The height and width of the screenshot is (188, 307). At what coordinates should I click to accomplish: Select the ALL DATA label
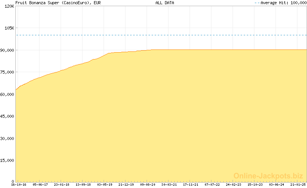coord(165,3)
